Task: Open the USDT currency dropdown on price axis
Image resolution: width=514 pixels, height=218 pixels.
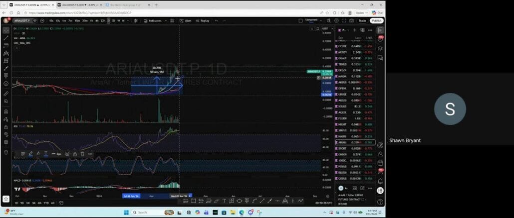Action: coord(327,29)
